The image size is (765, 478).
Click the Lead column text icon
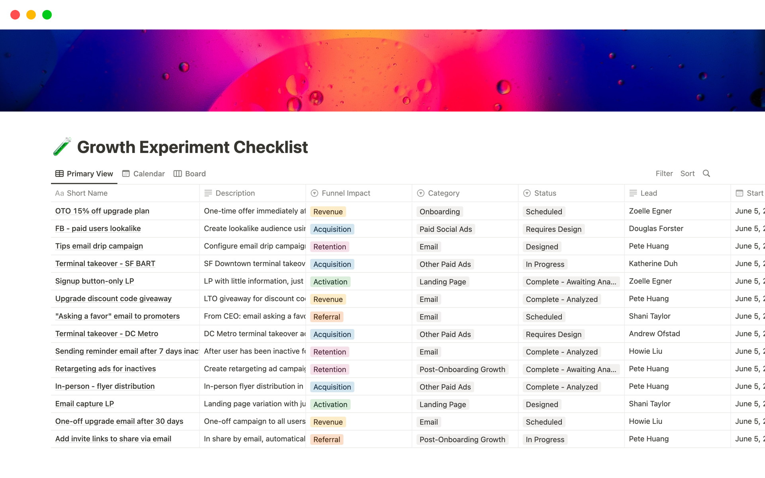click(x=633, y=193)
